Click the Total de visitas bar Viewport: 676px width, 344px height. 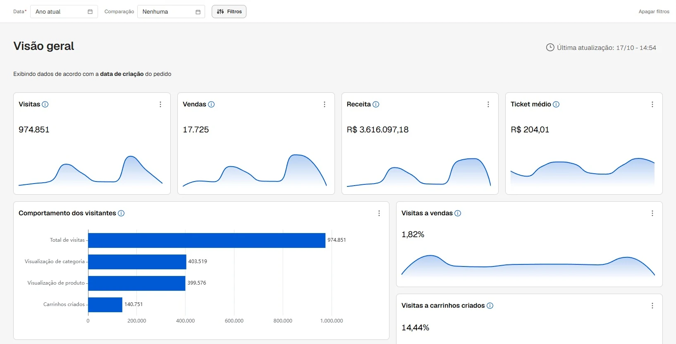pos(207,240)
